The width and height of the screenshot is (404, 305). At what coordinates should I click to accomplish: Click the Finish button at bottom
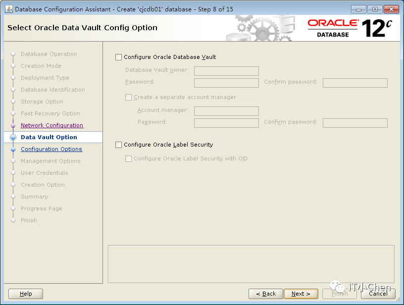pos(340,294)
